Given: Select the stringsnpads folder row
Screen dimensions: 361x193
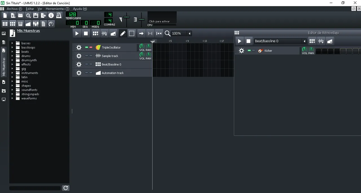Looking at the screenshot, I should (39, 94).
